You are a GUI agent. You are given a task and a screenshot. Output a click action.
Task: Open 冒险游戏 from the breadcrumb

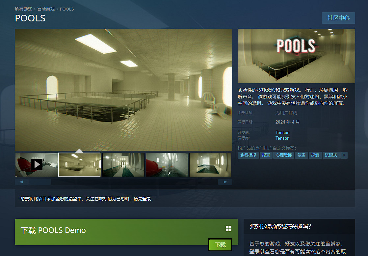[x=45, y=9]
